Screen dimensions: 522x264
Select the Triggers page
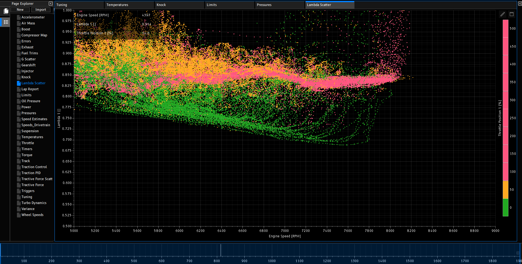tap(28, 191)
